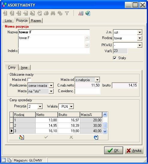Click the edit price icon below table
The image size is (148, 164).
[x=22, y=137]
